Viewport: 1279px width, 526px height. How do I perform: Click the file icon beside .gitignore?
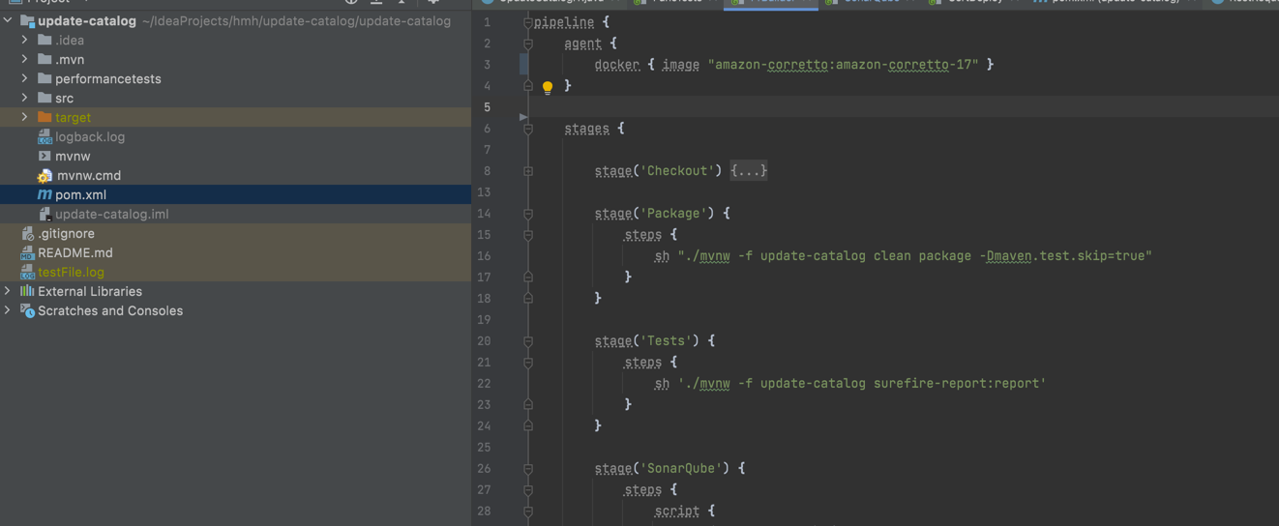27,233
